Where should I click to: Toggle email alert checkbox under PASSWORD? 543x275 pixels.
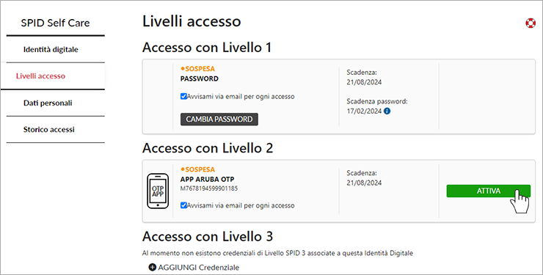(x=184, y=97)
